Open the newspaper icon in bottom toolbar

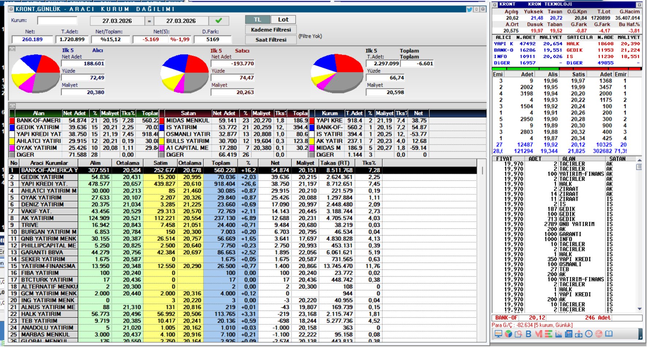tap(568, 334)
